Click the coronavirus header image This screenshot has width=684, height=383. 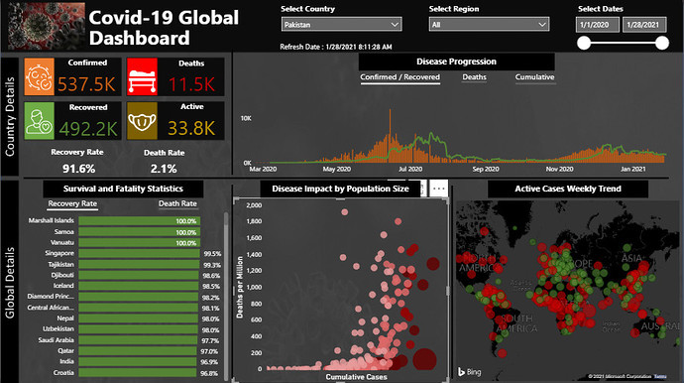pos(47,26)
